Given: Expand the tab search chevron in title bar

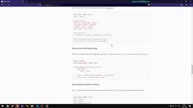Looking at the screenshot, I should (x=177, y=1).
